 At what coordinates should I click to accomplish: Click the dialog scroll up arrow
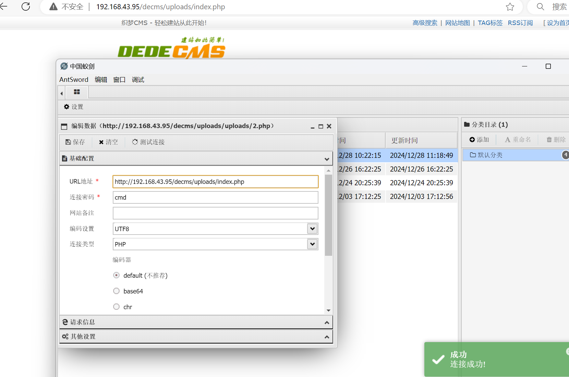coord(328,170)
